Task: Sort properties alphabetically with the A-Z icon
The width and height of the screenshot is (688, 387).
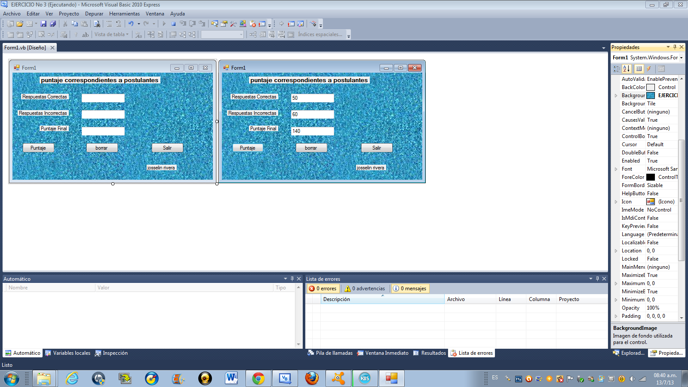Action: pyautogui.click(x=627, y=69)
